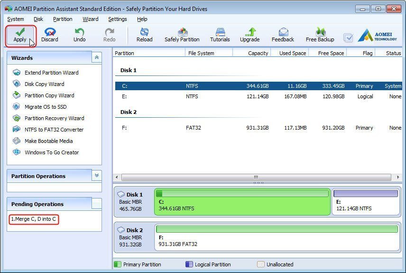
Task: Sort by Flag column header
Action: click(x=361, y=53)
